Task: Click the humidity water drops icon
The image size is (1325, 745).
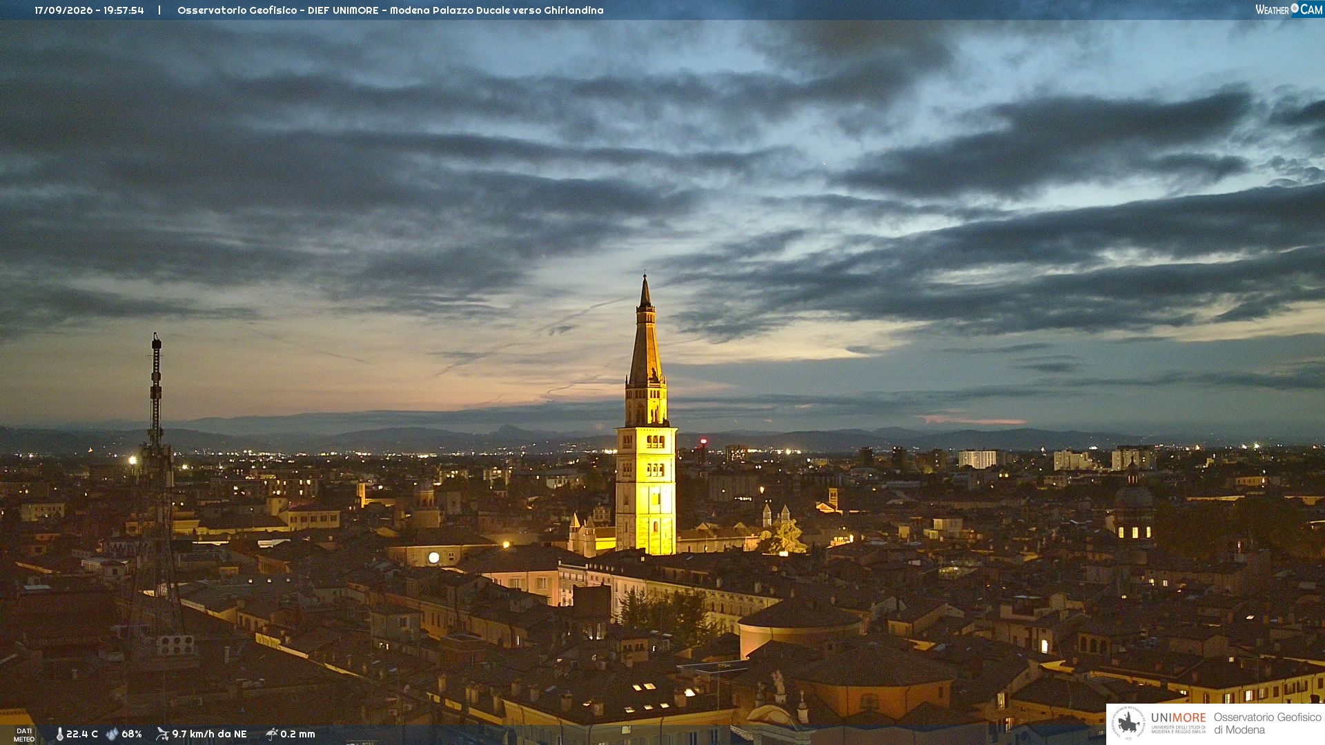Action: coord(112,734)
